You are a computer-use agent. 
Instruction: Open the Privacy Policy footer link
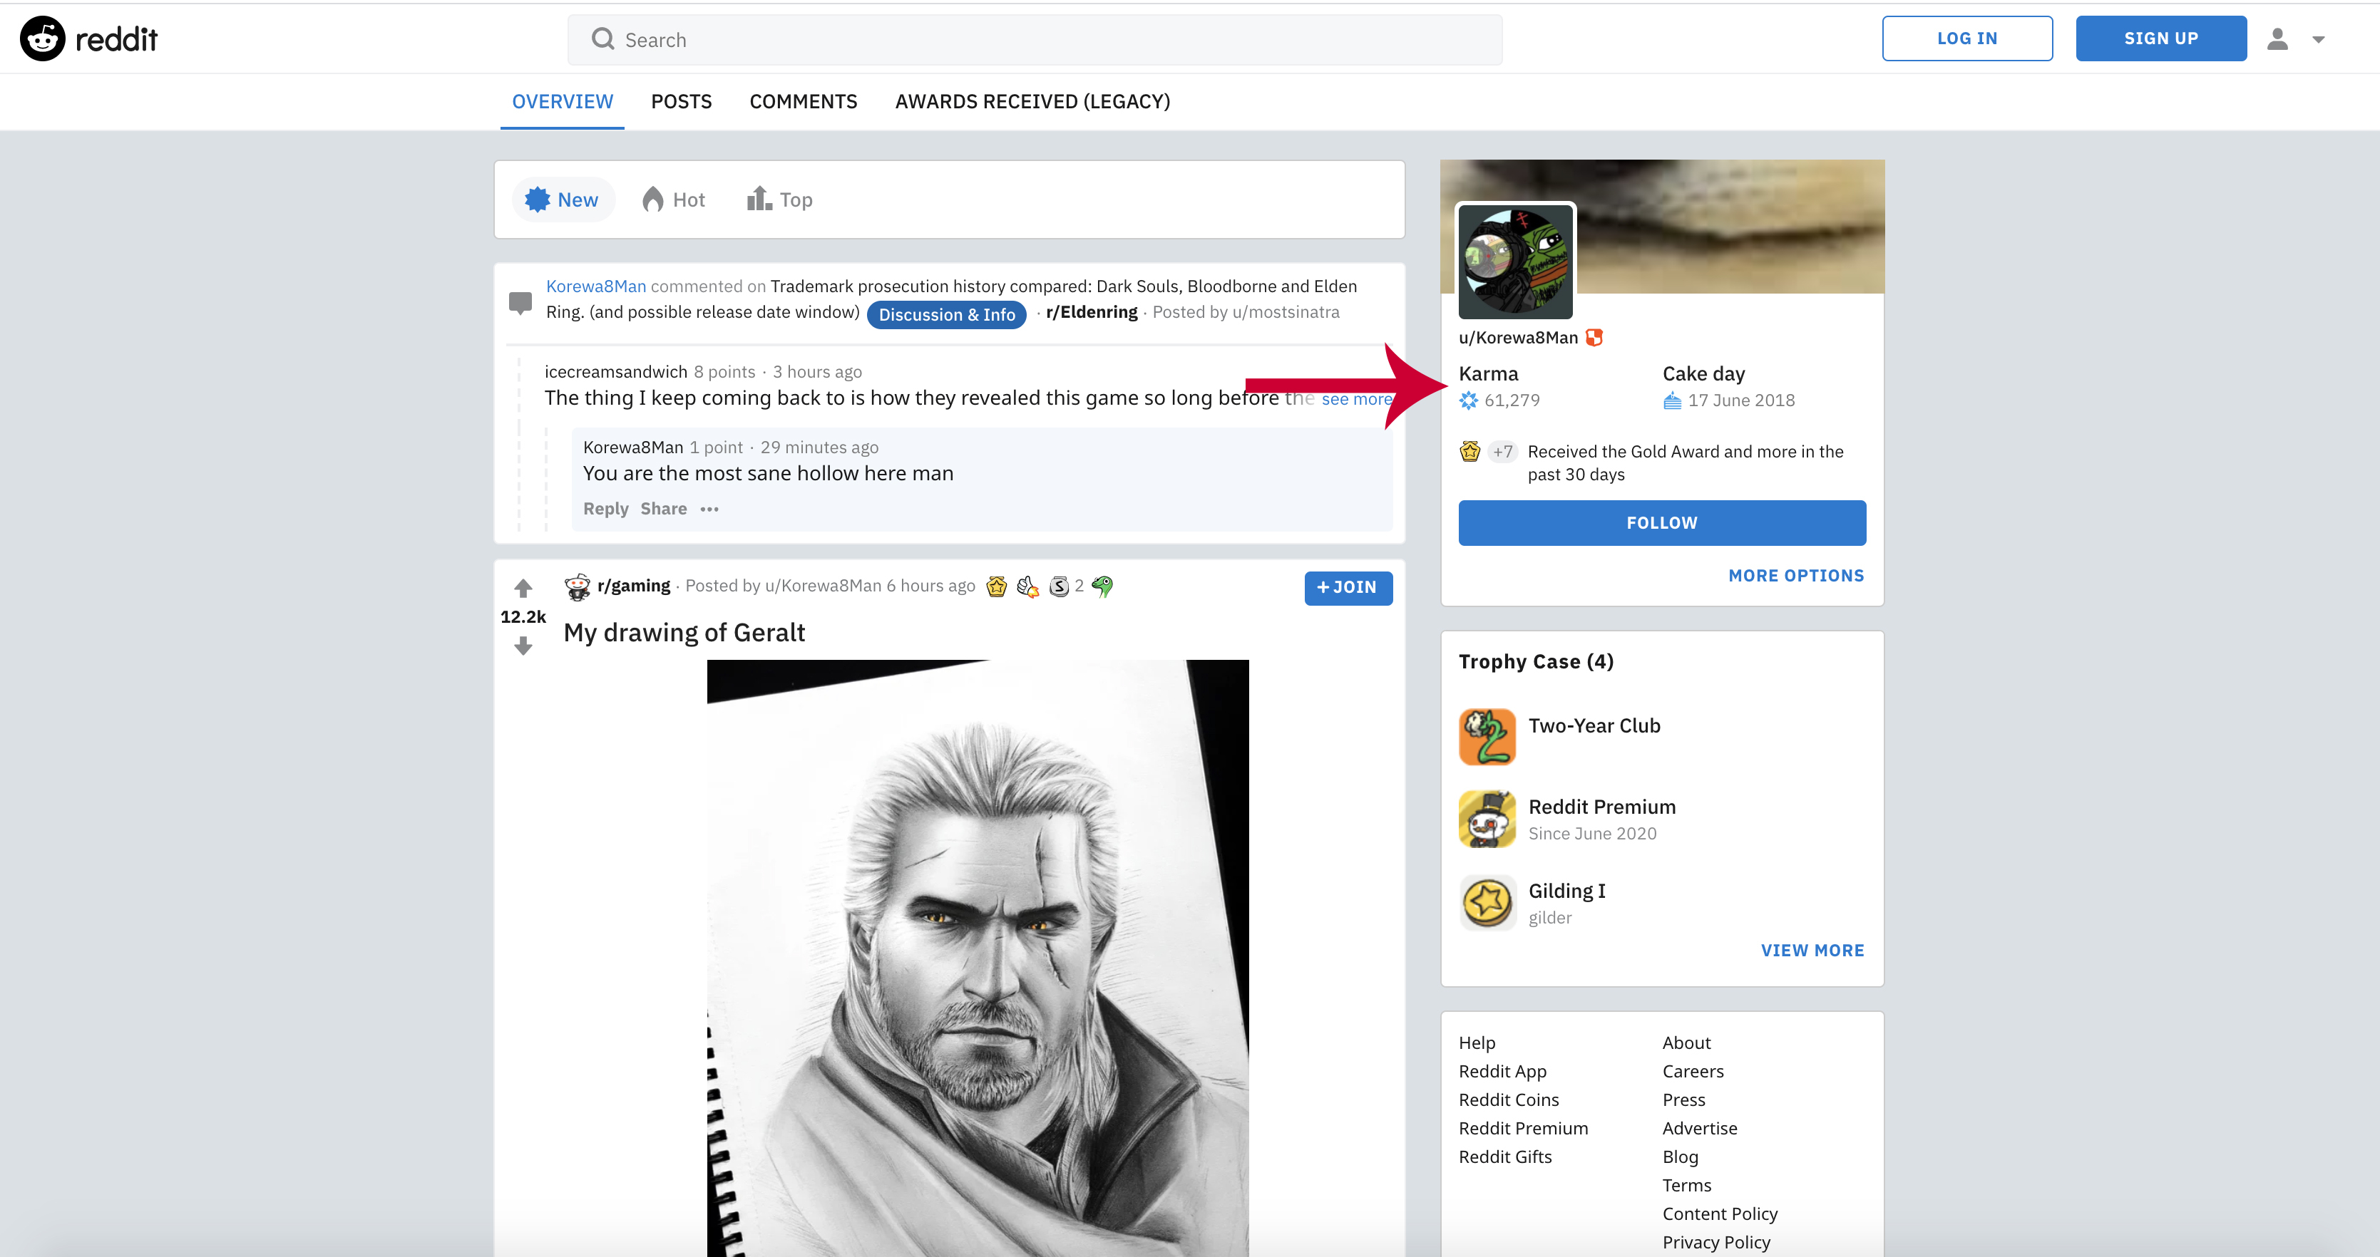point(1715,1243)
